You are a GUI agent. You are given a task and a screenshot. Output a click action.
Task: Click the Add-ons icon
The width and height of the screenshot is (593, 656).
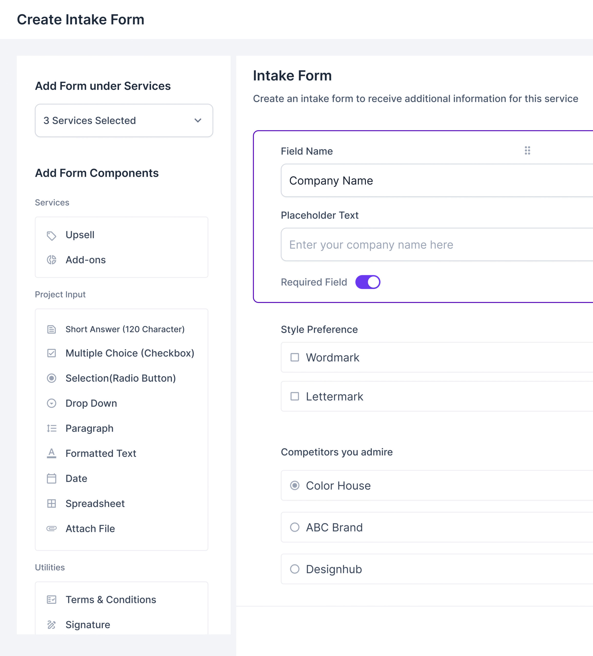click(52, 260)
